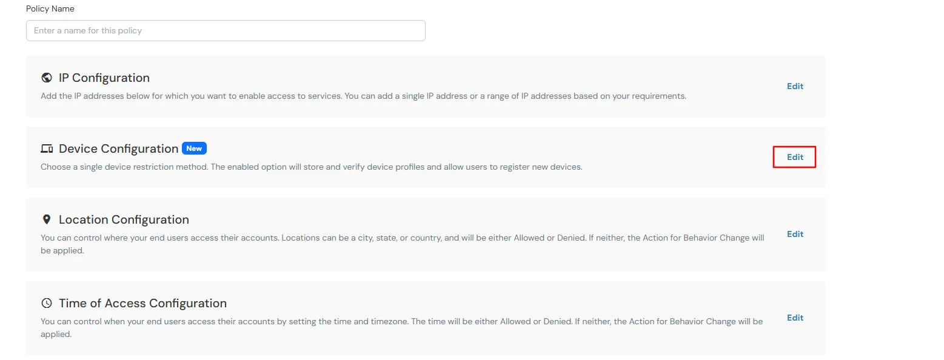This screenshot has width=944, height=360.
Task: Select the Location Configuration heading
Action: pos(124,219)
